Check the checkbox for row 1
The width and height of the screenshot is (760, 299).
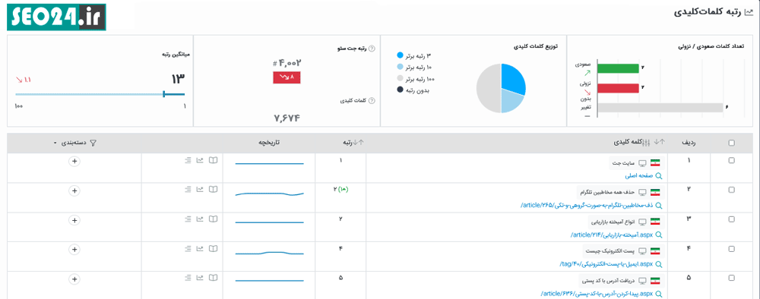(x=731, y=161)
